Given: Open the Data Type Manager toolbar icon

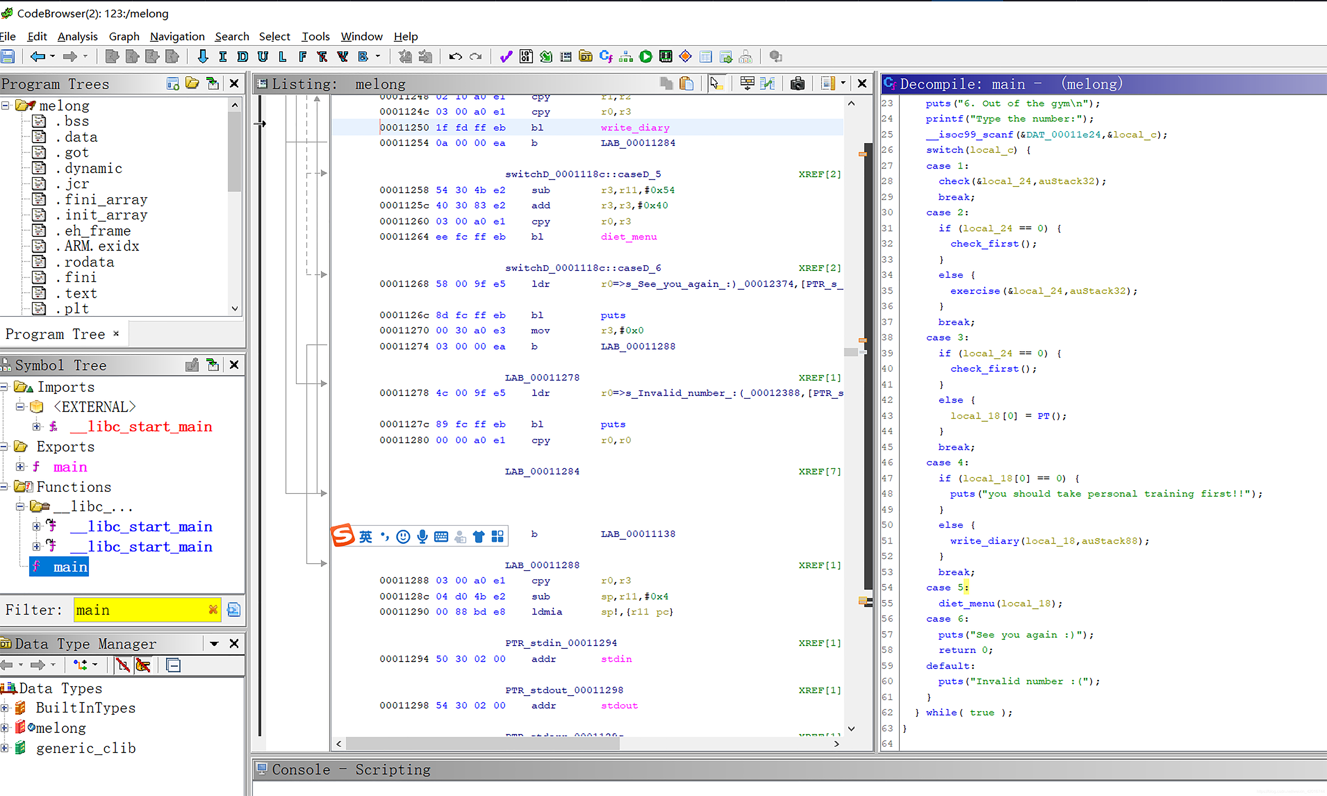Looking at the screenshot, I should pos(586,56).
